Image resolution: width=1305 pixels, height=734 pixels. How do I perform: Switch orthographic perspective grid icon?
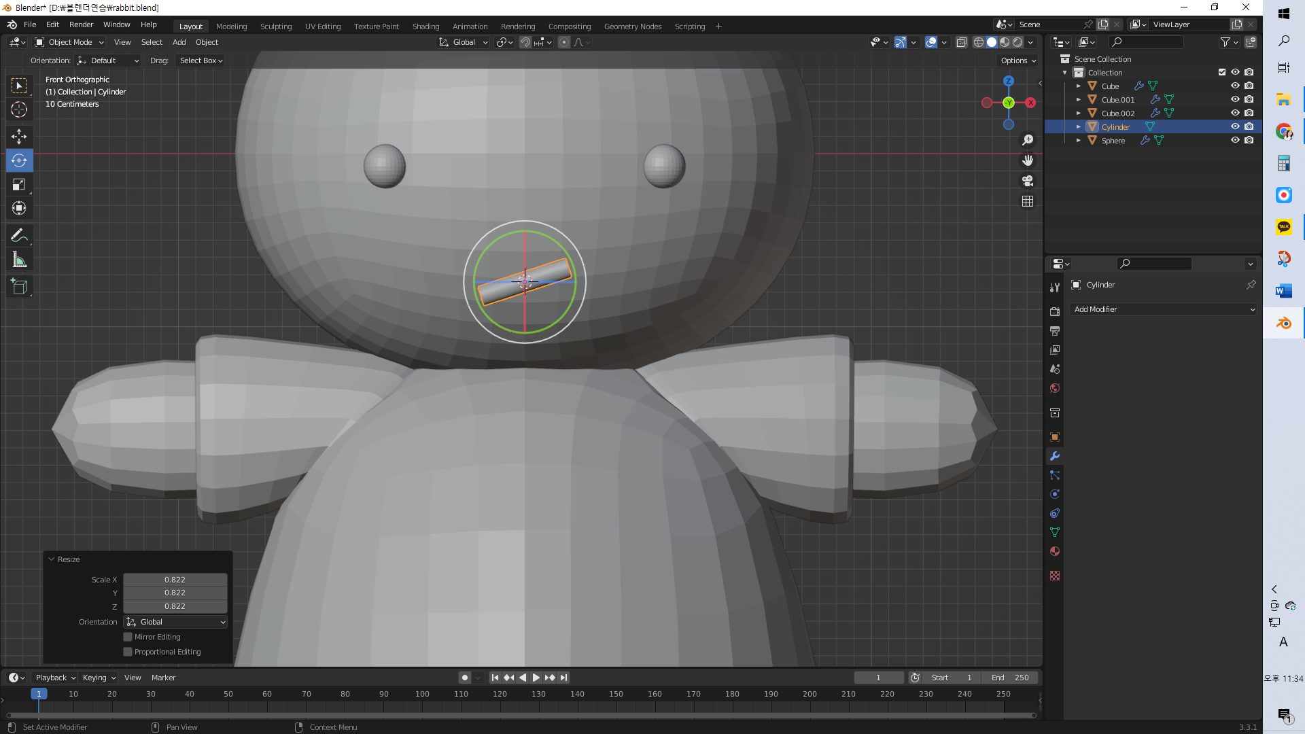click(x=1028, y=201)
